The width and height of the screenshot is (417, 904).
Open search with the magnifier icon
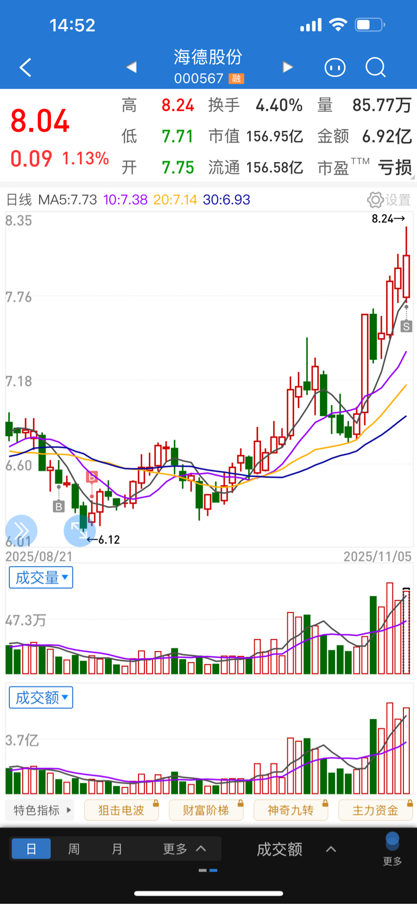point(375,67)
